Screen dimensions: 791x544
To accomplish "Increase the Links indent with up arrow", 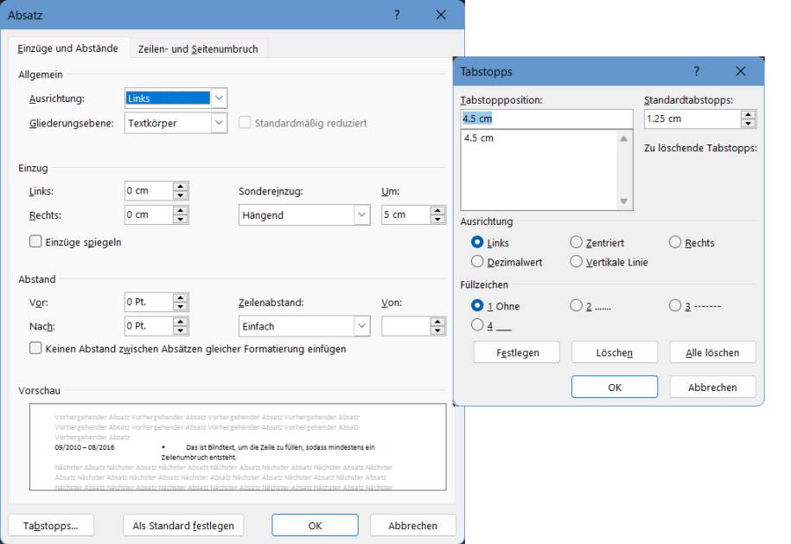I will click(x=180, y=187).
